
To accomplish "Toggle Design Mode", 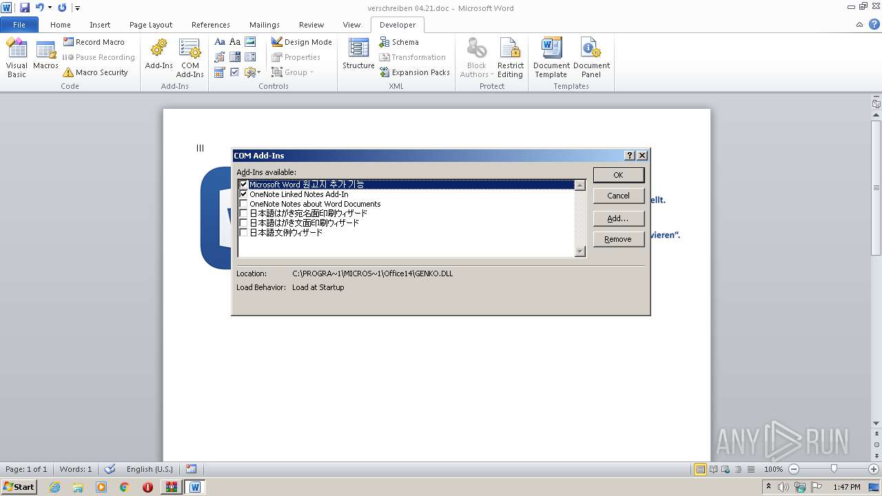I will coord(301,42).
